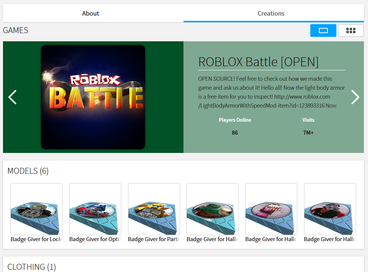Open the ROBLOX Battle game thumbnail
The width and height of the screenshot is (368, 272).
pyautogui.click(x=93, y=97)
